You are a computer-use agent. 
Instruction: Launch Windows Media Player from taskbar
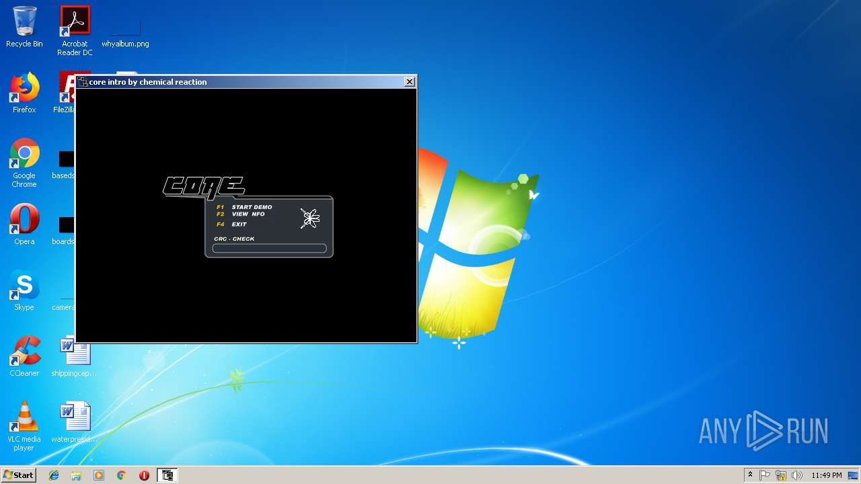(x=99, y=475)
